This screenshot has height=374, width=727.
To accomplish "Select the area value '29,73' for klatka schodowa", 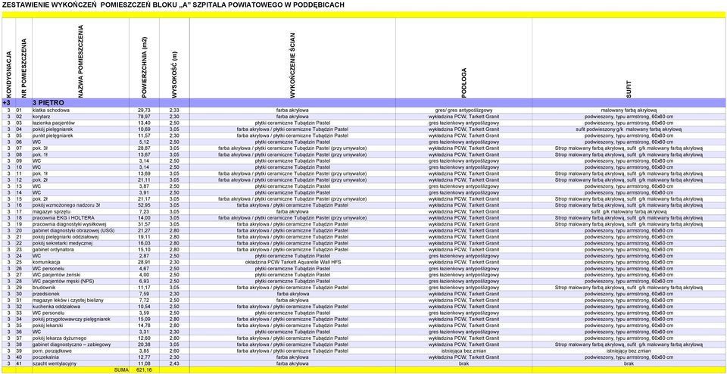I will tap(144, 111).
